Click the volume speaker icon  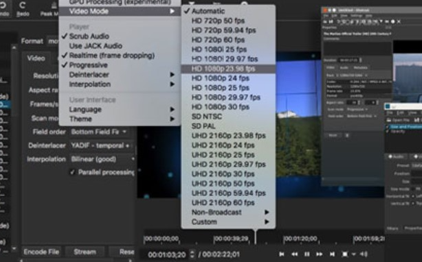coord(364,254)
